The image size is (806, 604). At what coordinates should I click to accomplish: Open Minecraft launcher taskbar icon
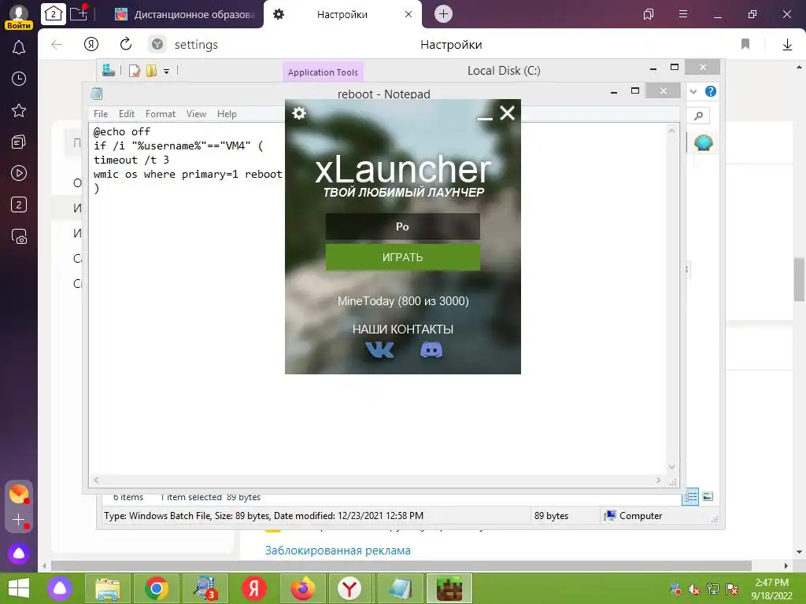449,588
